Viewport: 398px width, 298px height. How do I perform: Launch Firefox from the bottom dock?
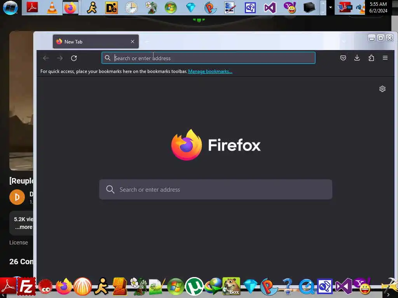64,287
